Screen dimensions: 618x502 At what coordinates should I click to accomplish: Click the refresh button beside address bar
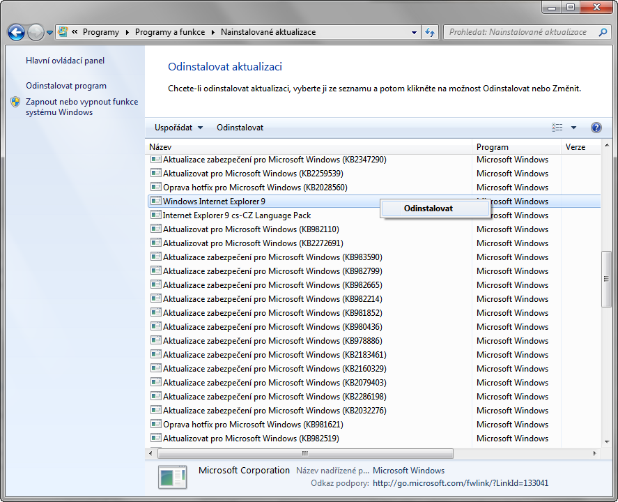click(430, 32)
